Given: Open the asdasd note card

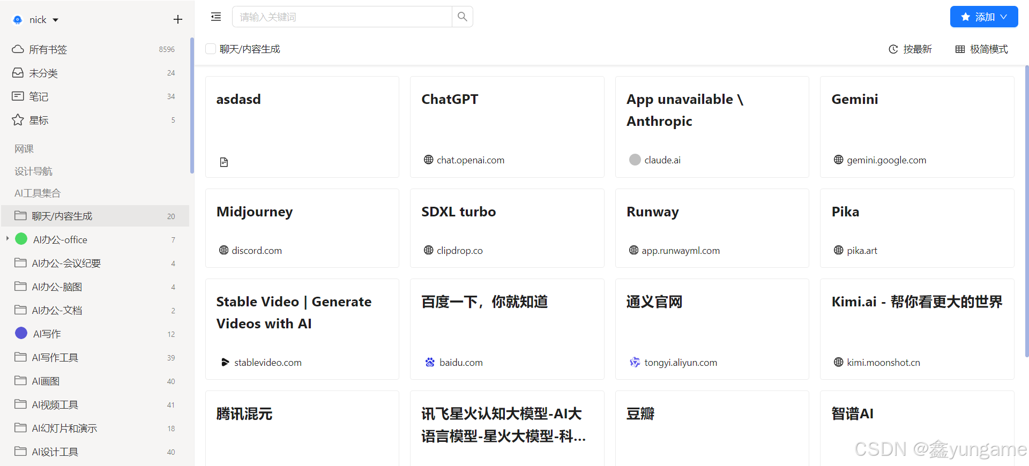Looking at the screenshot, I should pyautogui.click(x=302, y=127).
